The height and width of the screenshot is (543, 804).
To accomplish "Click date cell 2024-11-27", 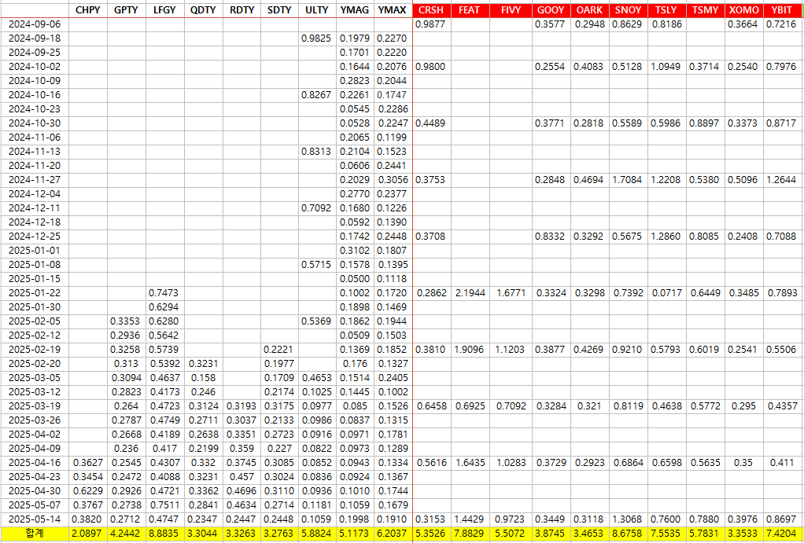I will tap(35, 180).
